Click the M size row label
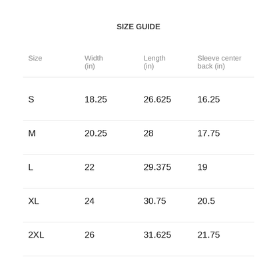 tap(32, 133)
